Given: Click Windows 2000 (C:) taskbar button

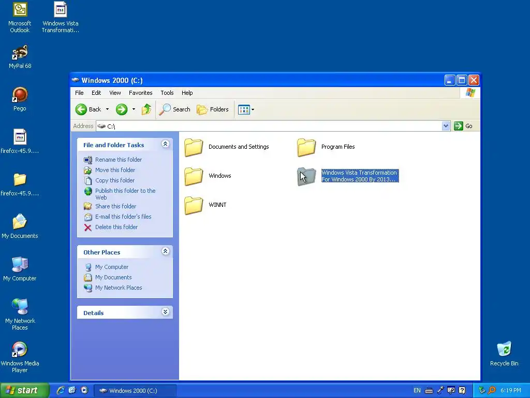Looking at the screenshot, I should pyautogui.click(x=135, y=391).
